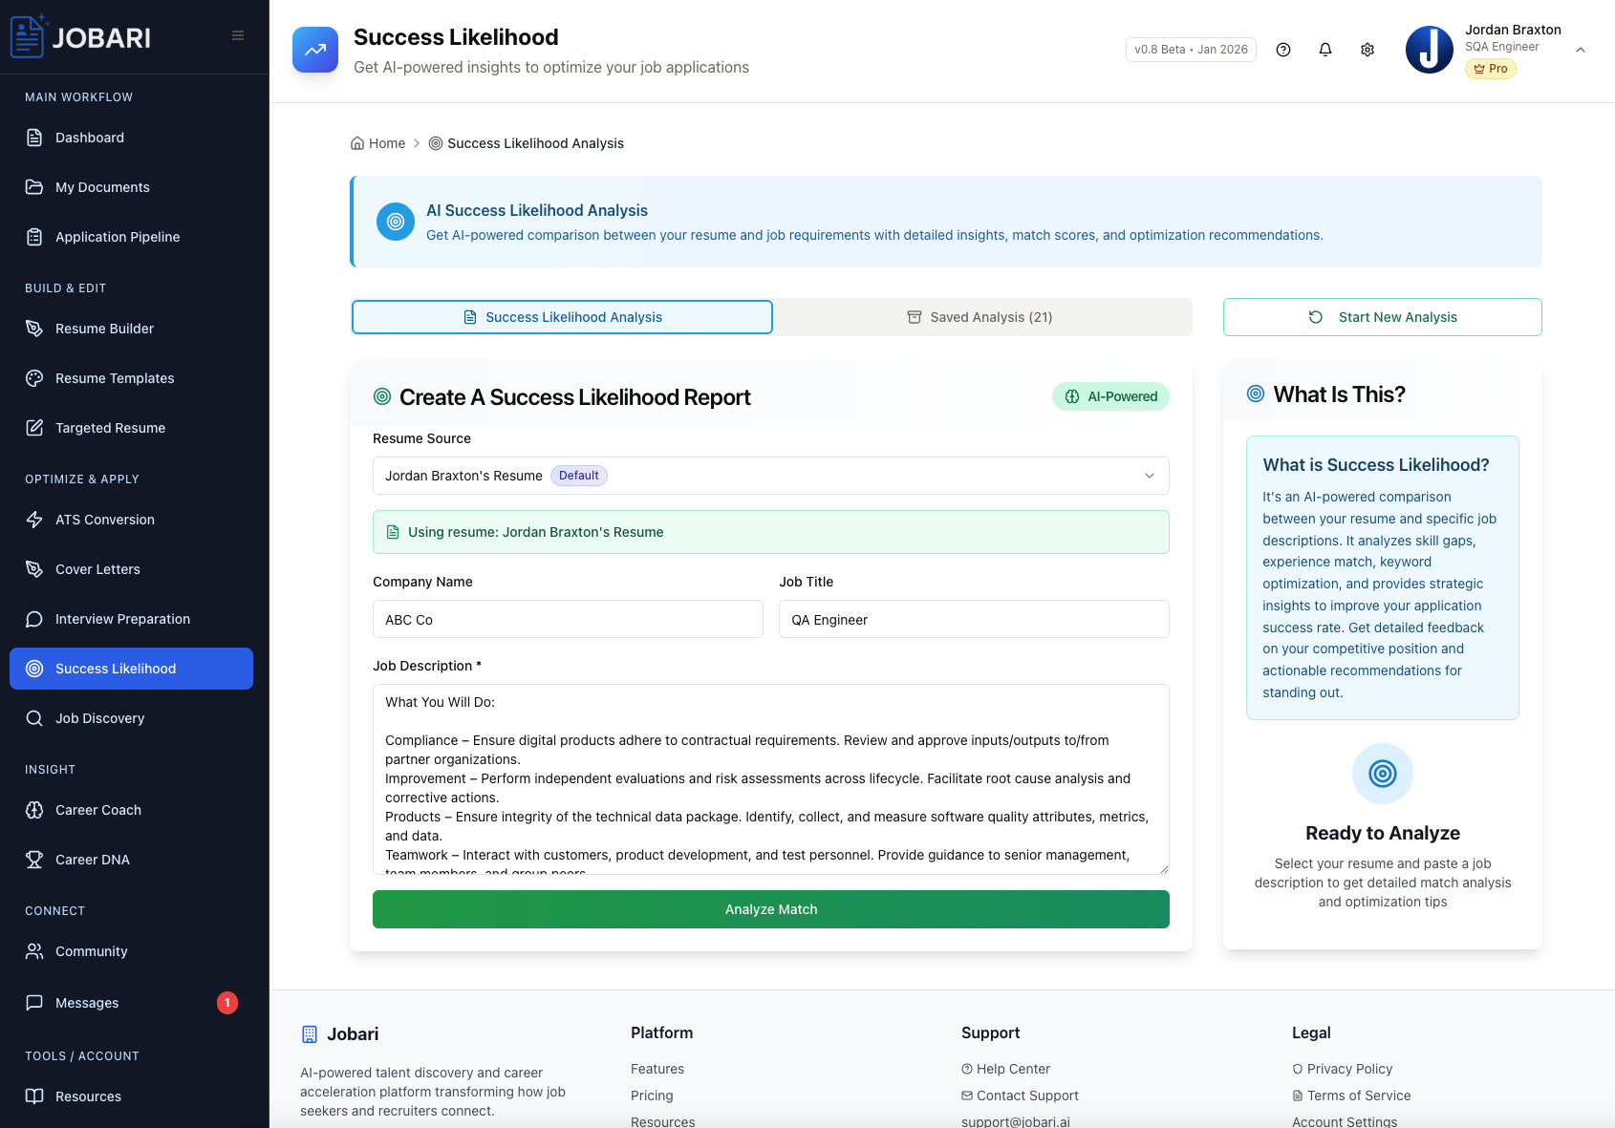This screenshot has width=1615, height=1128.
Task: Click the notification bell icon
Action: tap(1325, 49)
